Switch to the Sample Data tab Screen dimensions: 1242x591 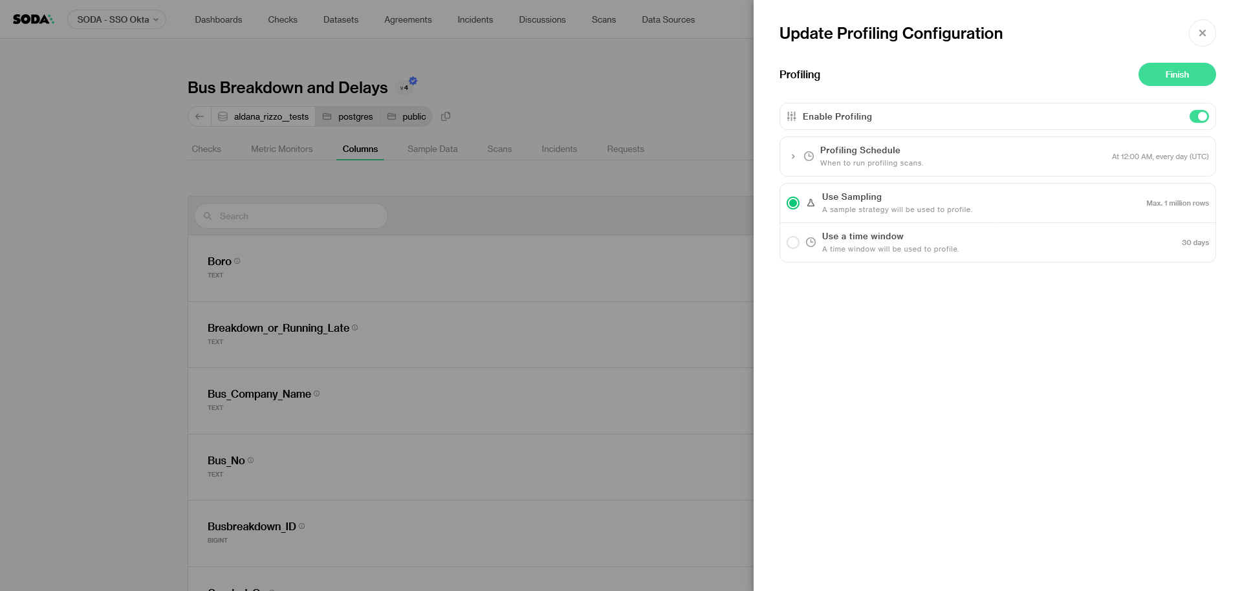432,149
